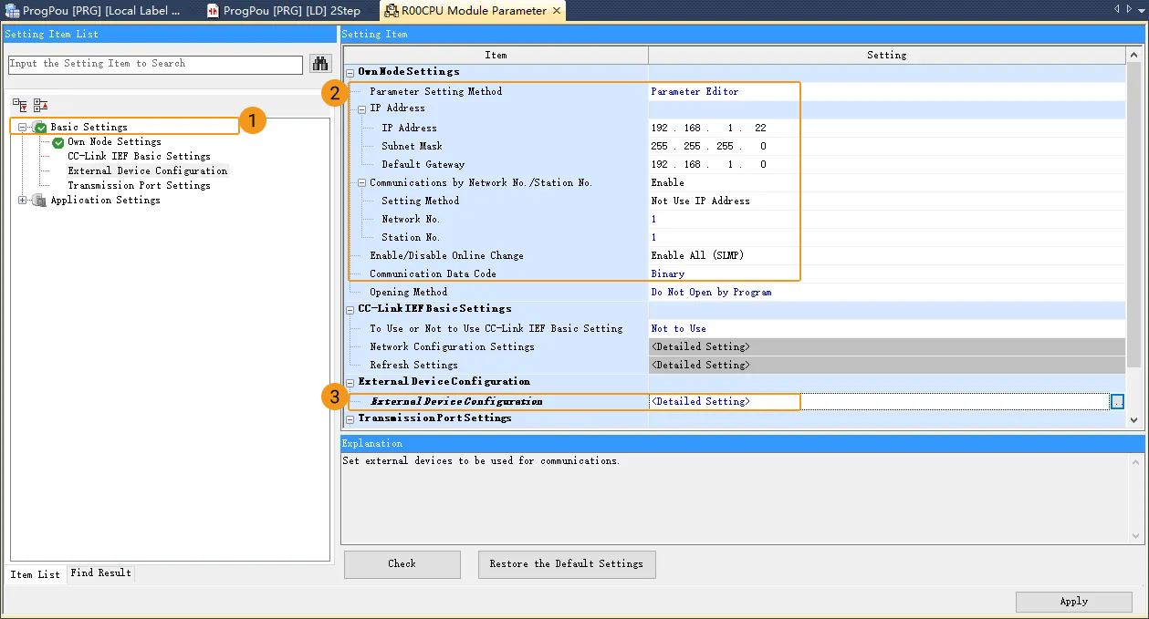The image size is (1149, 619).
Task: Collapse the Basic Settings tree node
Action: pyautogui.click(x=23, y=128)
